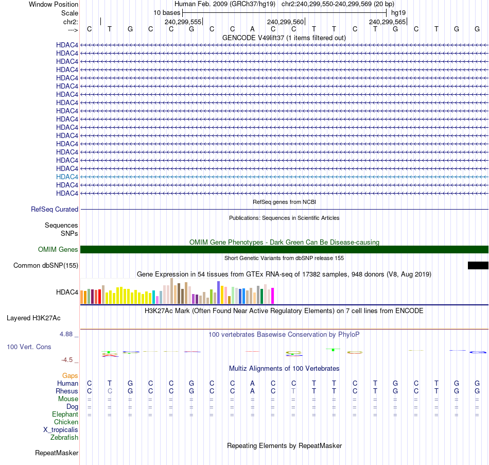
Task: Click the red bar in the GTEx expression chart
Action: tap(99, 297)
